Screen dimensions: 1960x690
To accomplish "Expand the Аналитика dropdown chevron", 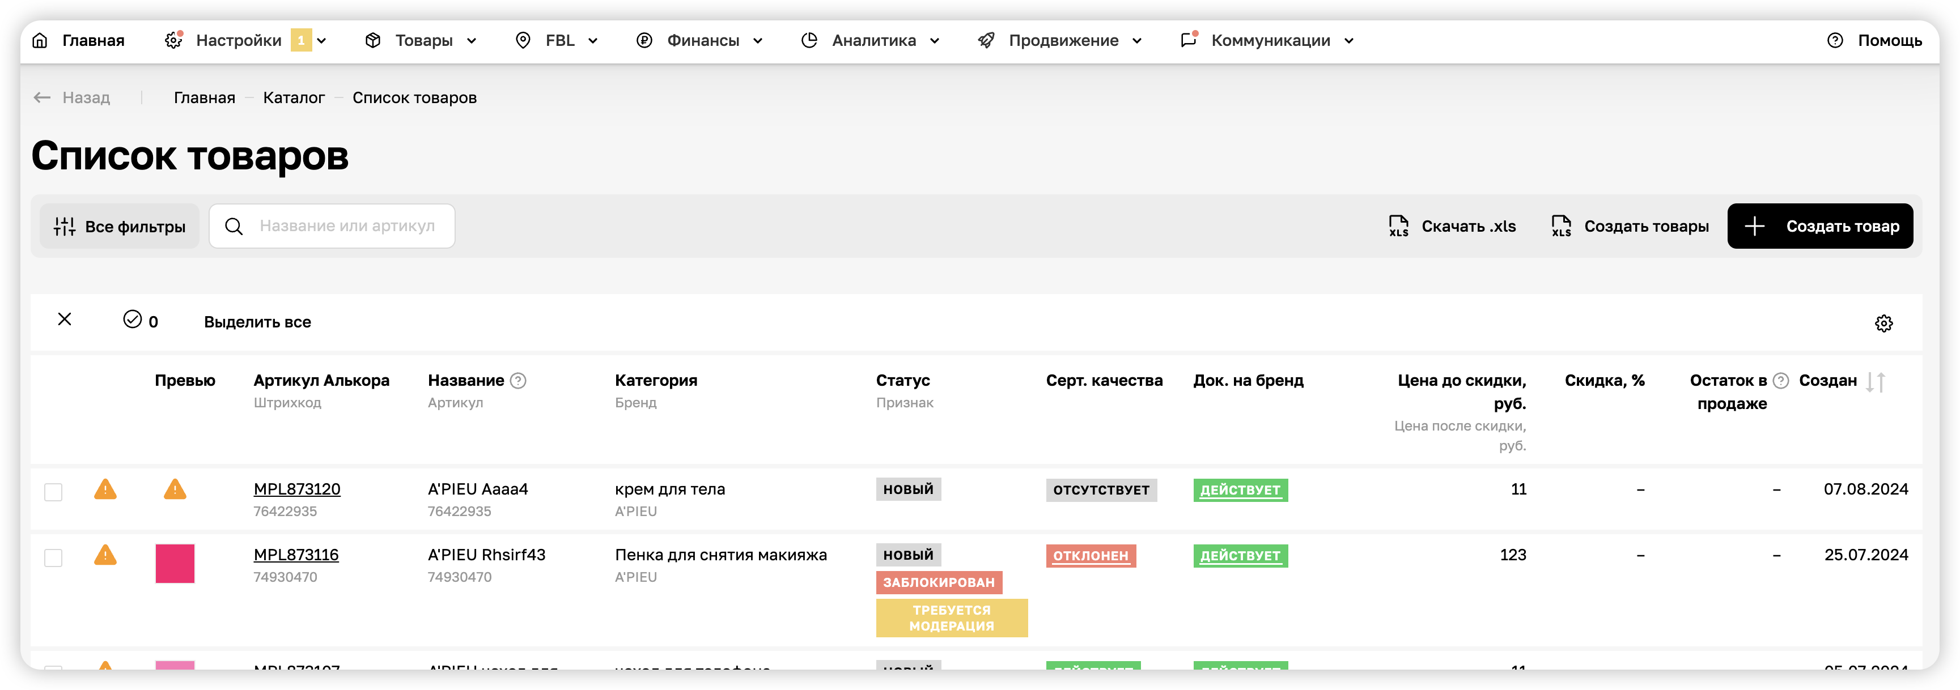I will click(x=935, y=41).
